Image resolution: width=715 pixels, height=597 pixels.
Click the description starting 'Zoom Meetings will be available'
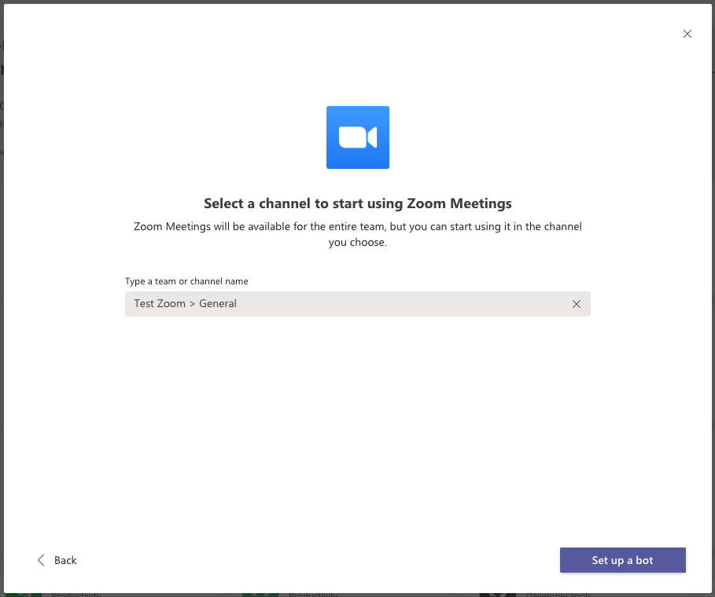pos(357,234)
